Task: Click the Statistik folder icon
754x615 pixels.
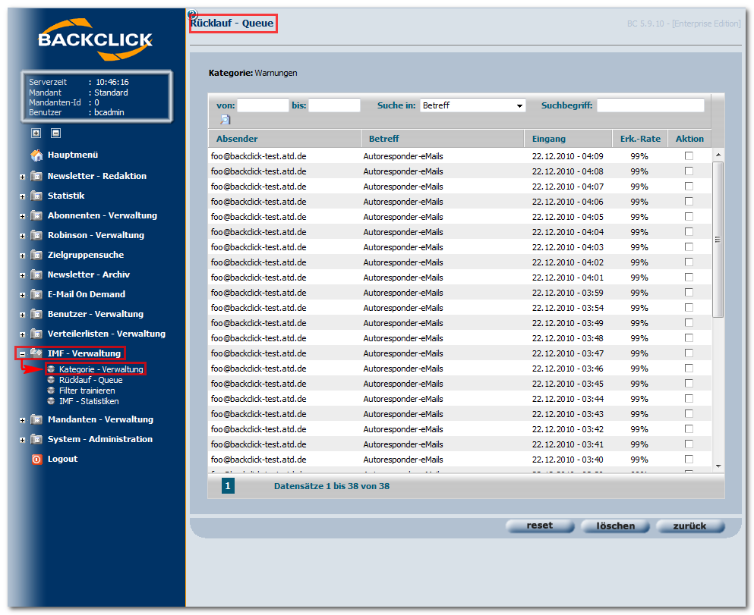Action: [36, 196]
